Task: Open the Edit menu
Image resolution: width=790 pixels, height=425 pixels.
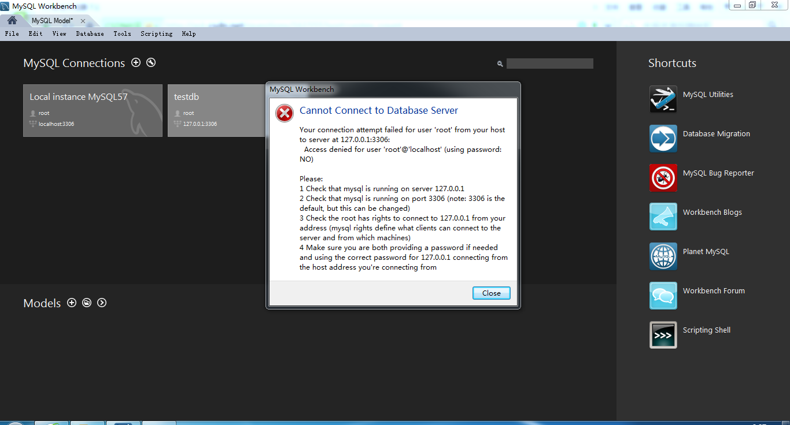Action: [35, 33]
